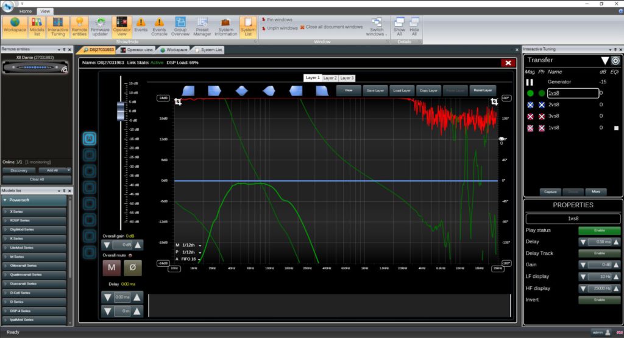Click the phase invert Ø button
This screenshot has height=338, width=624.
point(133,267)
